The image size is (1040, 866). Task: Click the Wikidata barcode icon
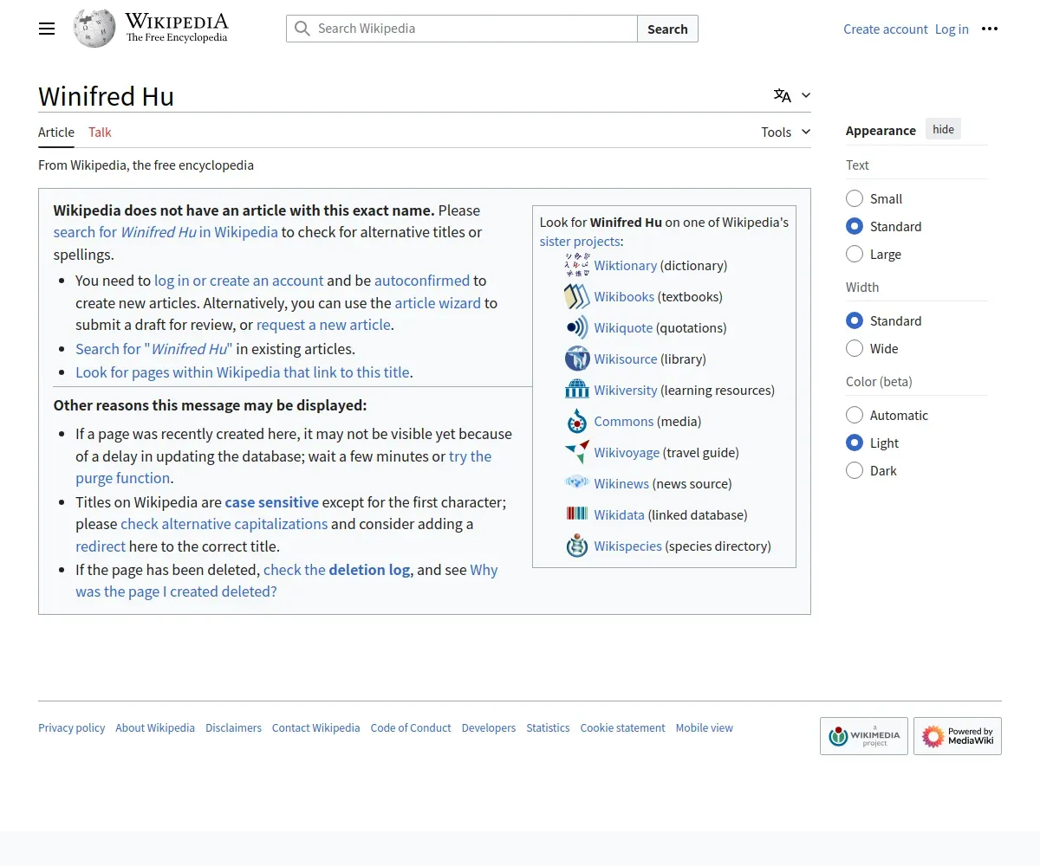[577, 514]
